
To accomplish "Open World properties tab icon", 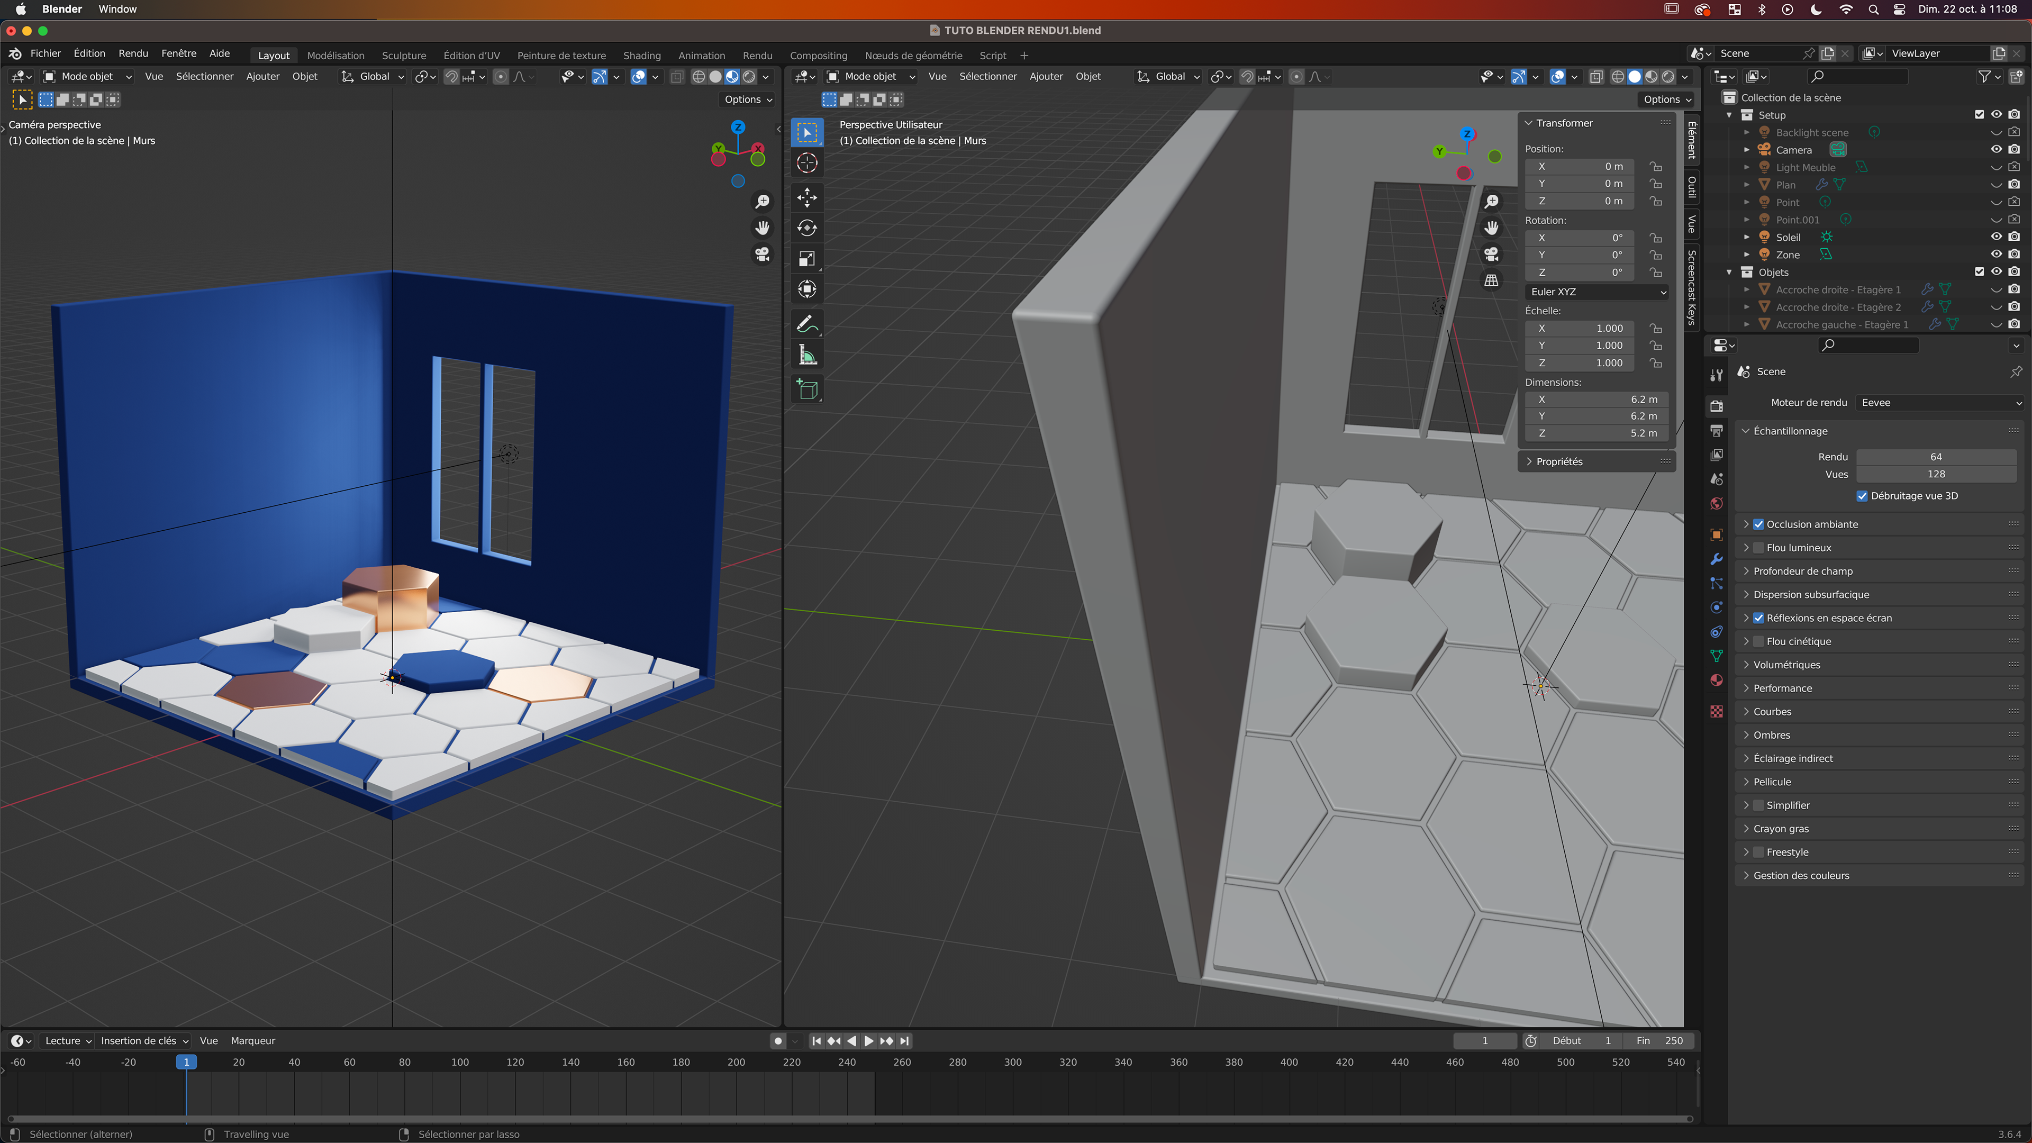I will 1717,504.
